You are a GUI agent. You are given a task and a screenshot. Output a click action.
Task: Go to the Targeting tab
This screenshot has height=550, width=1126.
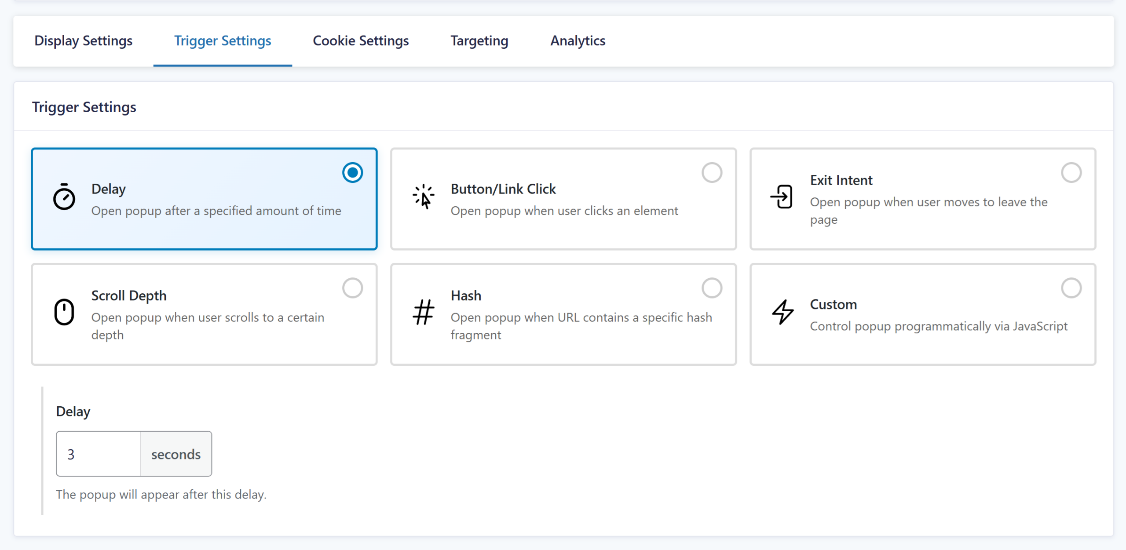479,41
